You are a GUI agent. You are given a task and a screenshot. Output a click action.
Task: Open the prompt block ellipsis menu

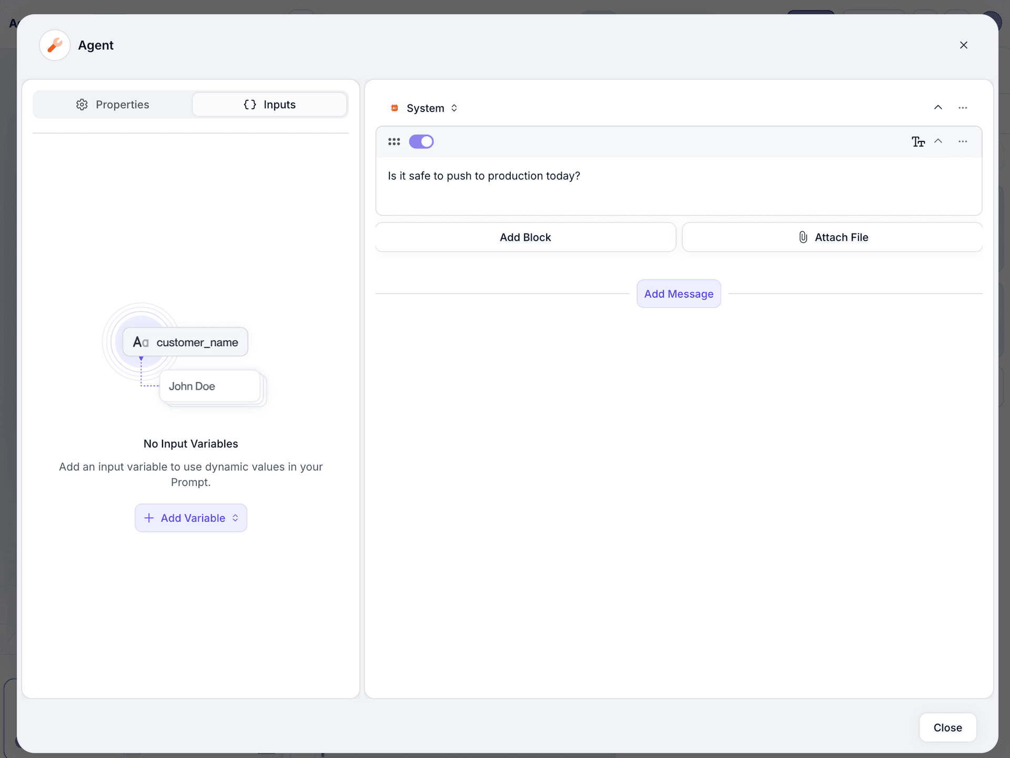[963, 142]
